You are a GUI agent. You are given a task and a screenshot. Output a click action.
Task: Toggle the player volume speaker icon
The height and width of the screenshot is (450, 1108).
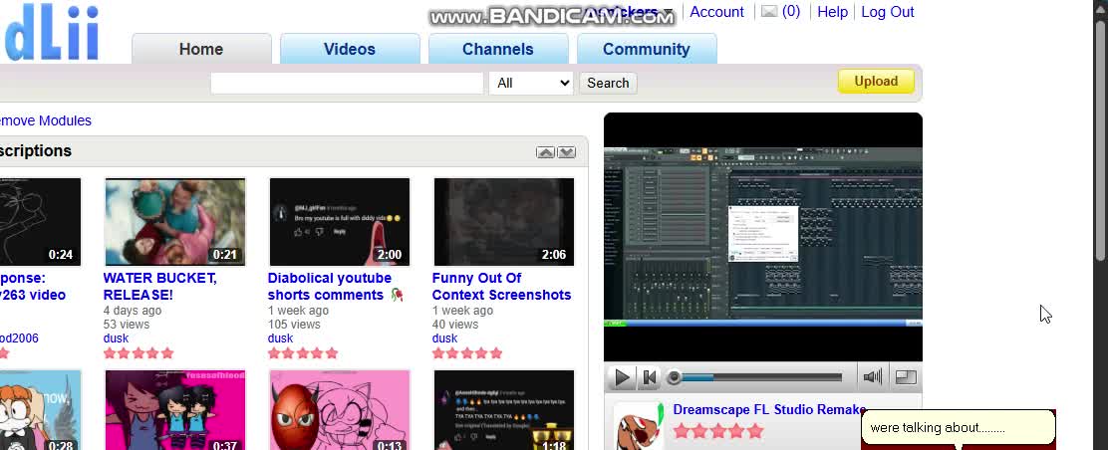point(873,377)
